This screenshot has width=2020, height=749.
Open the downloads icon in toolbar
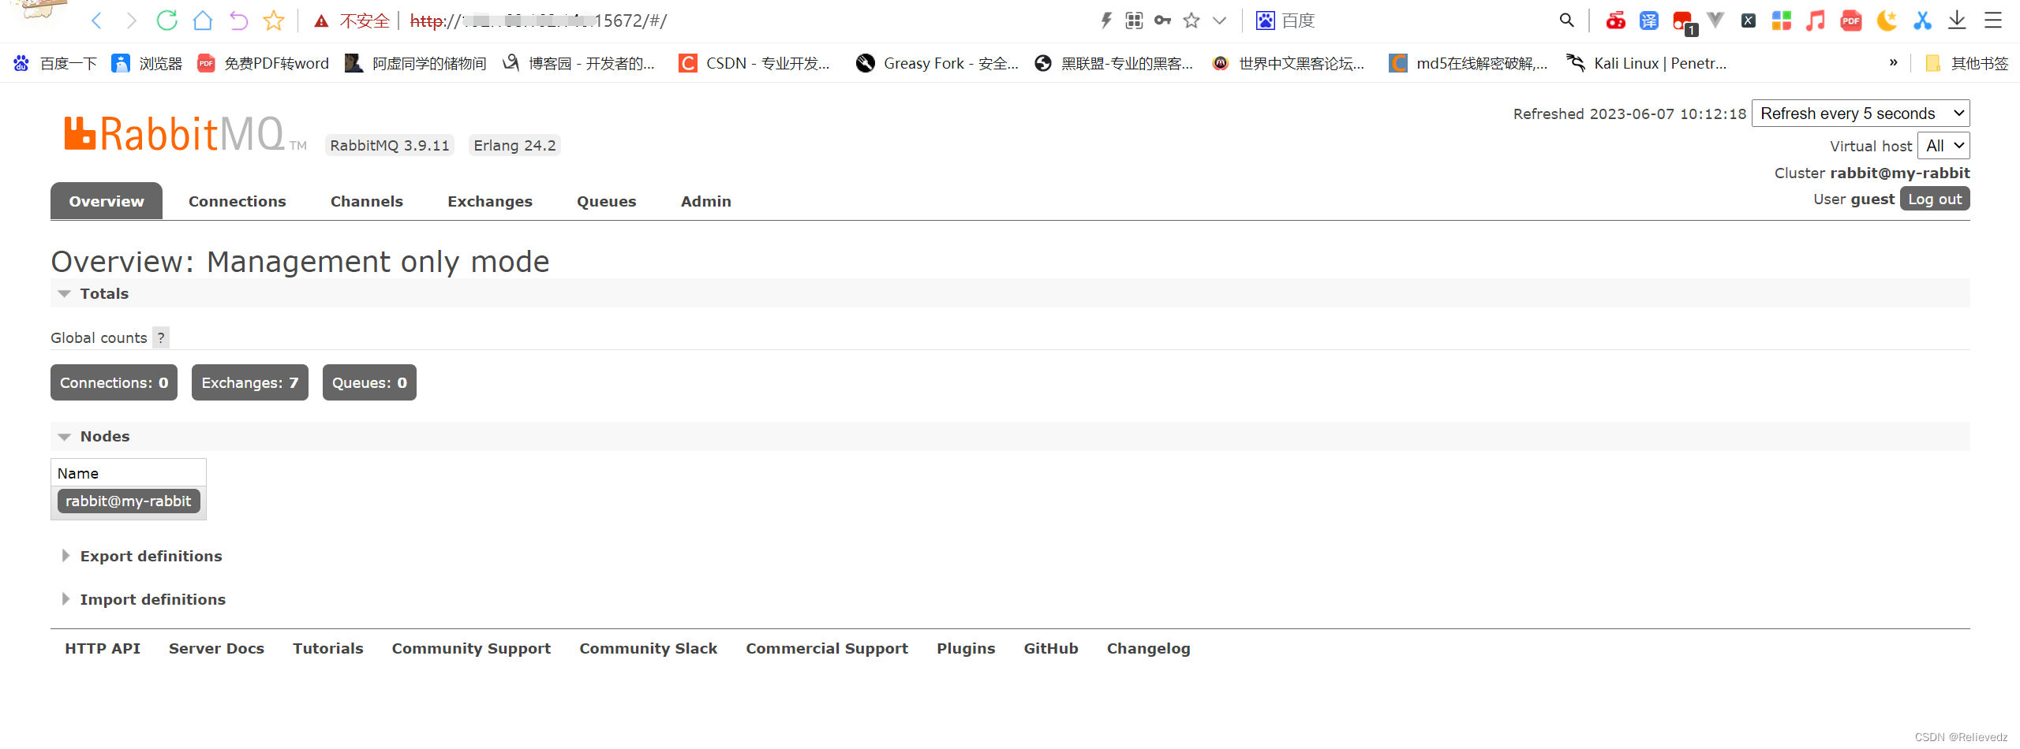click(1957, 20)
